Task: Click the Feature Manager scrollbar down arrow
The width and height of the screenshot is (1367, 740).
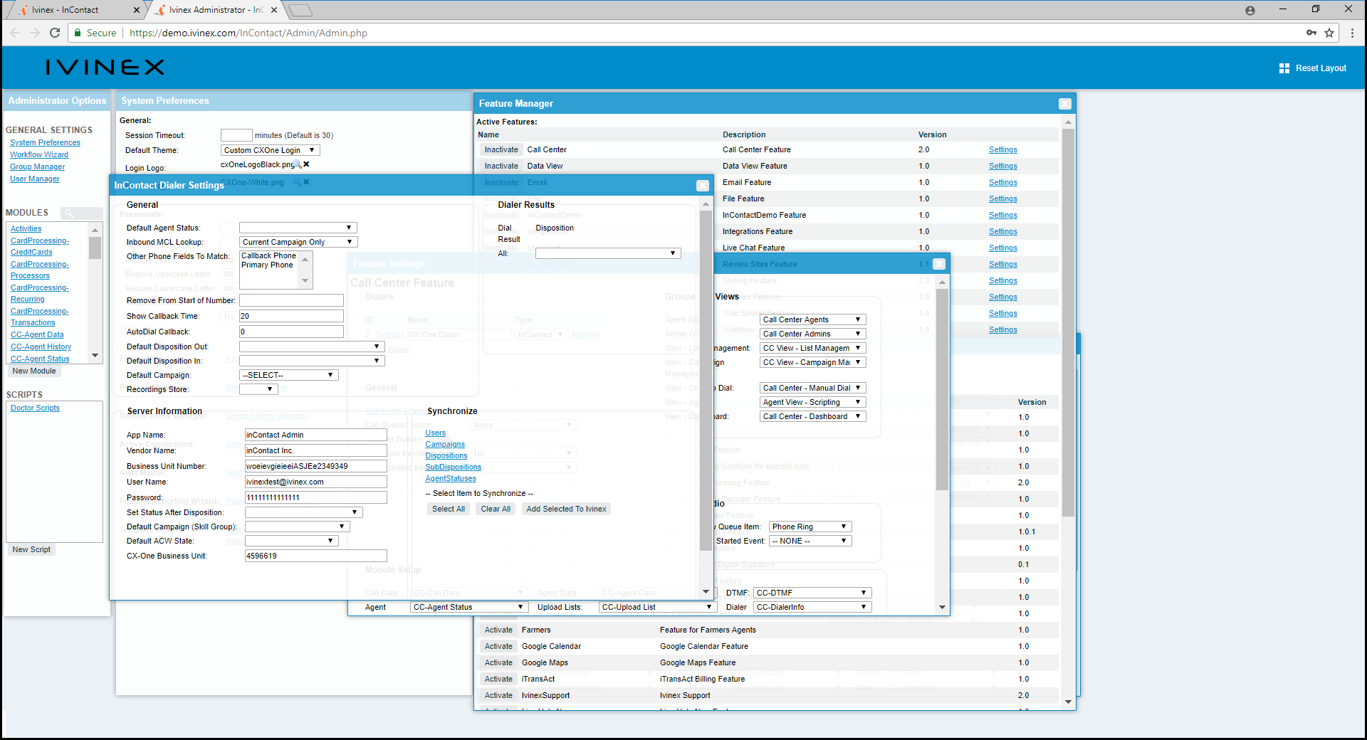Action: pos(1068,702)
